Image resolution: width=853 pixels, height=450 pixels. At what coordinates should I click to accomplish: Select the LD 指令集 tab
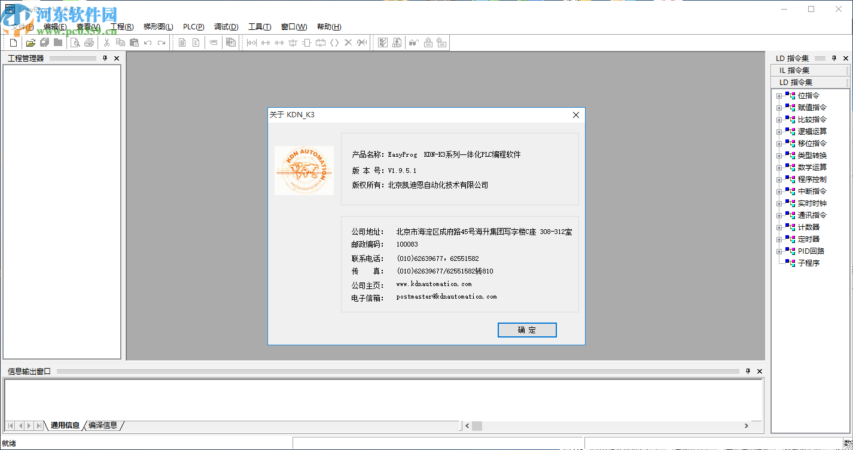810,83
